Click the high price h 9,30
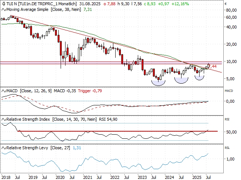The width and height of the screenshot is (241, 180). [x=124, y=4]
